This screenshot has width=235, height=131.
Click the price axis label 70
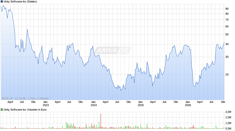(x=227, y=20)
